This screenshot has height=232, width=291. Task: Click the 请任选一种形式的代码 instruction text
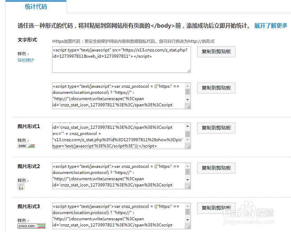point(135,26)
